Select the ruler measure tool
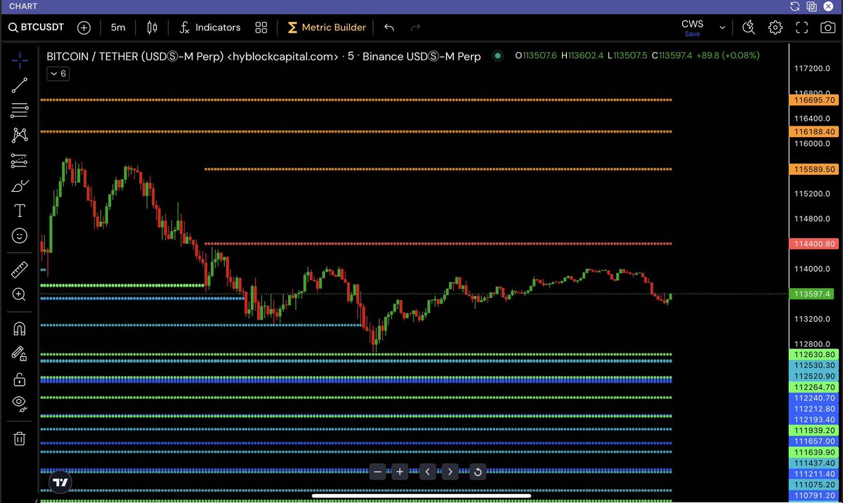843x503 pixels. (x=20, y=269)
